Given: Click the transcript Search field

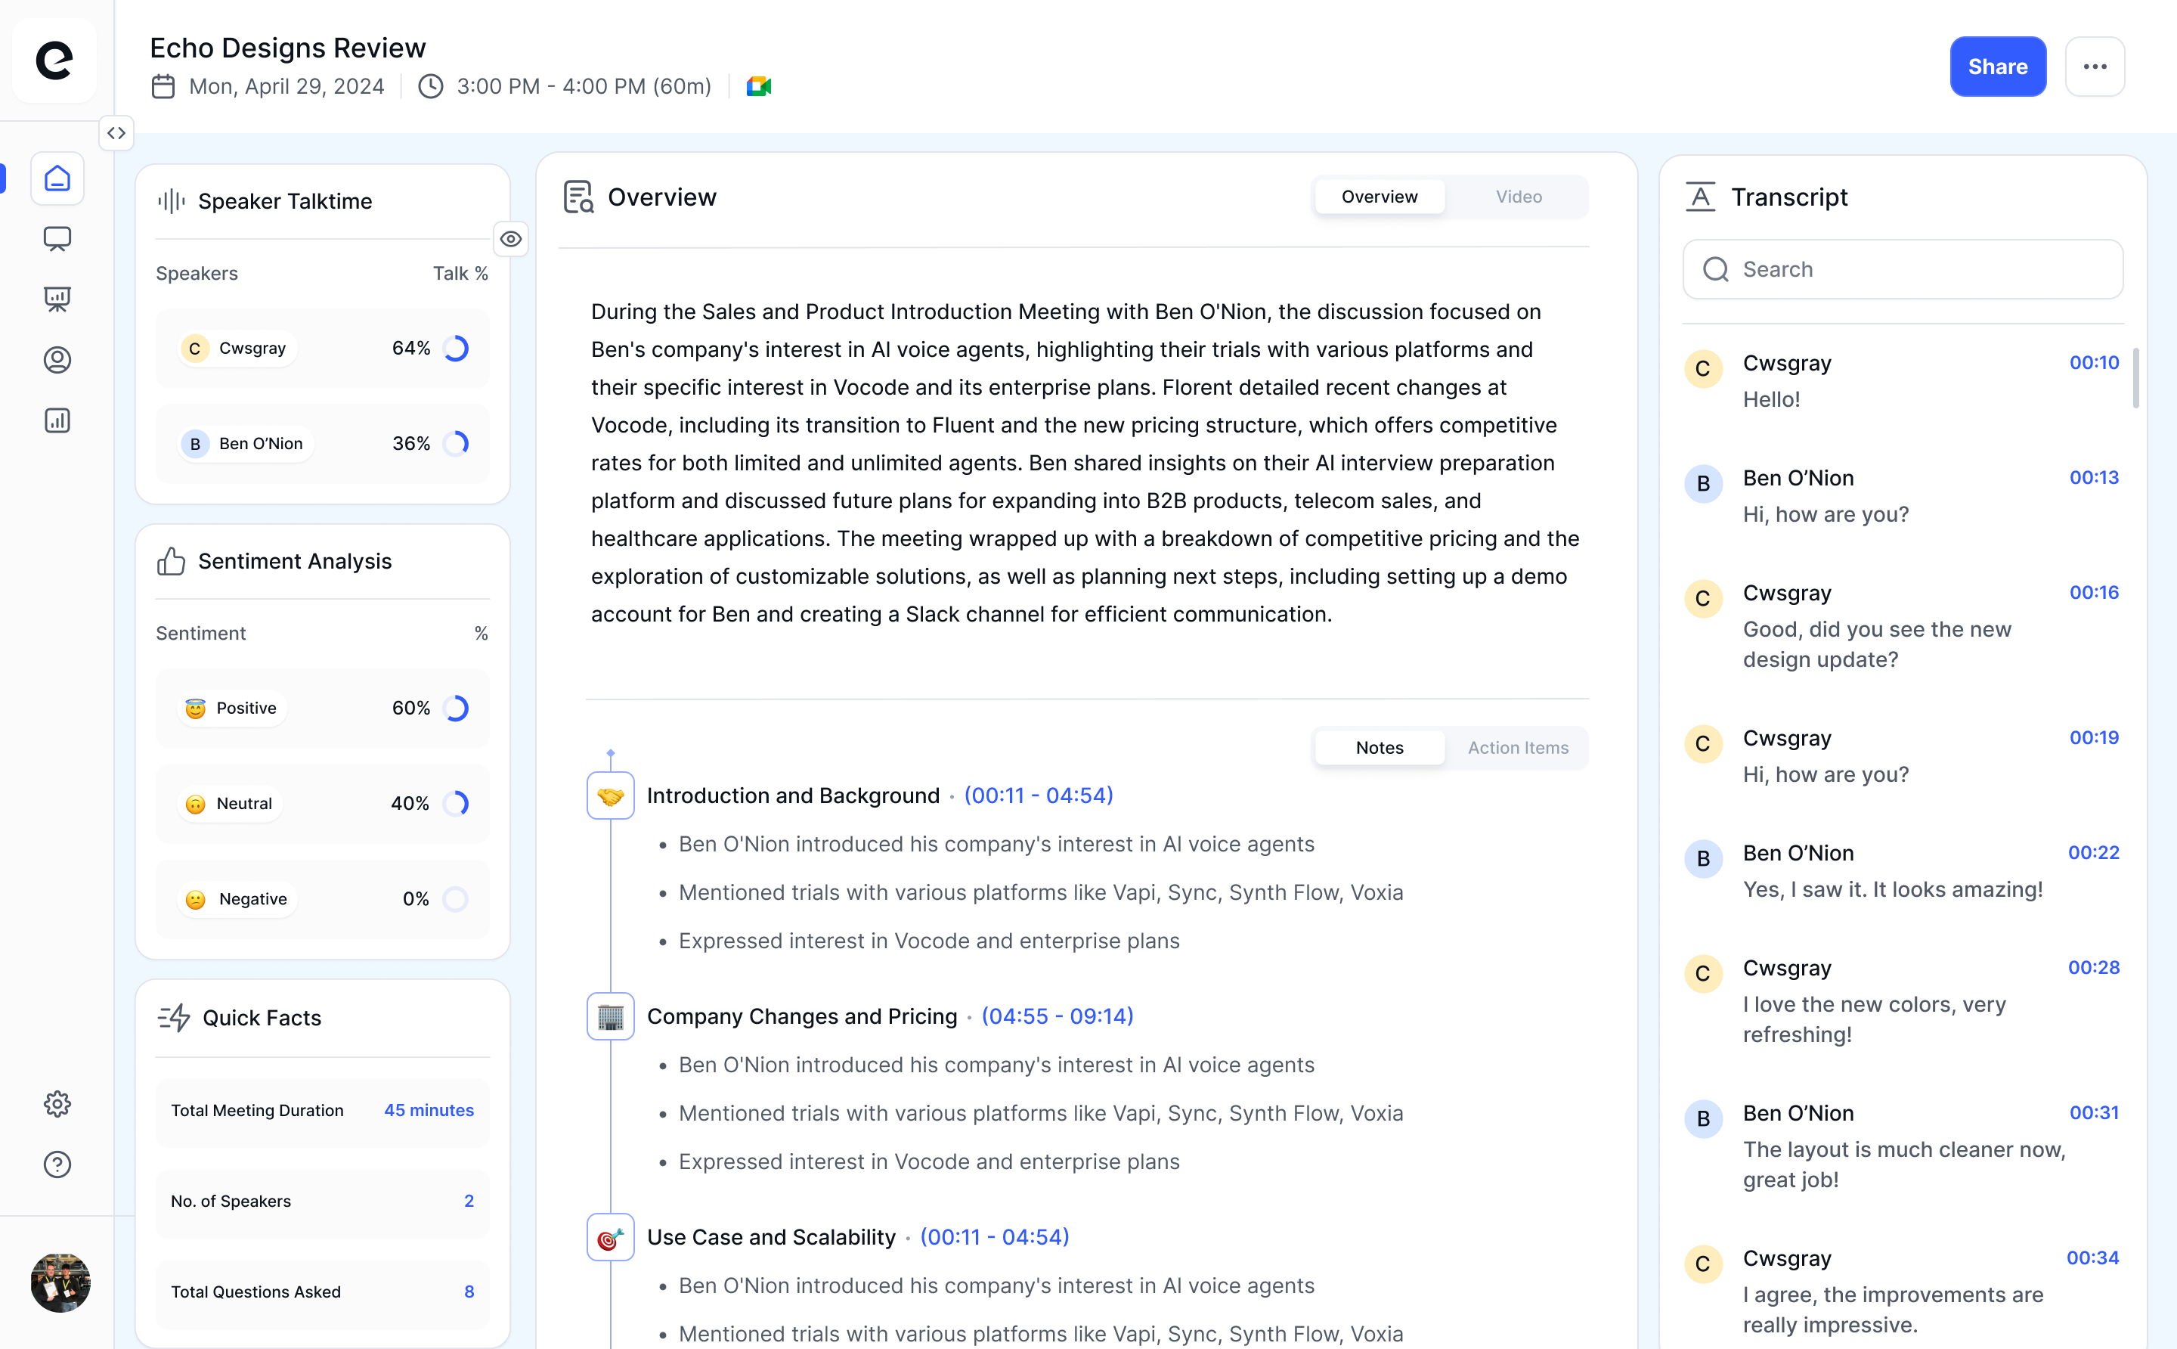Looking at the screenshot, I should pyautogui.click(x=1903, y=269).
